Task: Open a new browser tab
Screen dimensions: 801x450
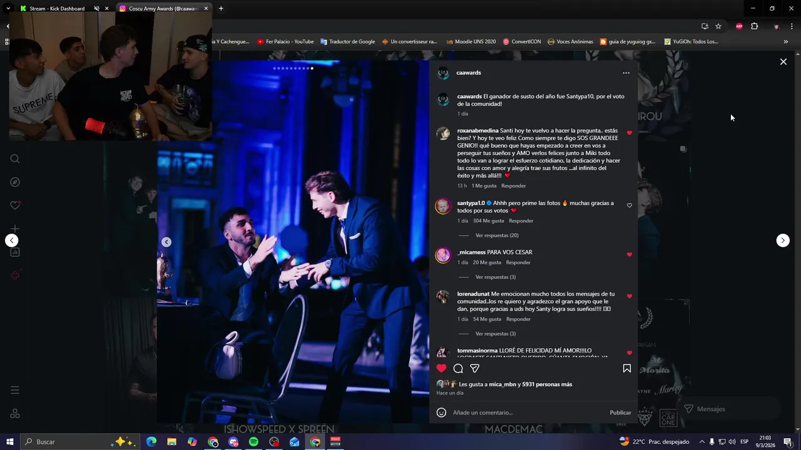Action: click(221, 9)
